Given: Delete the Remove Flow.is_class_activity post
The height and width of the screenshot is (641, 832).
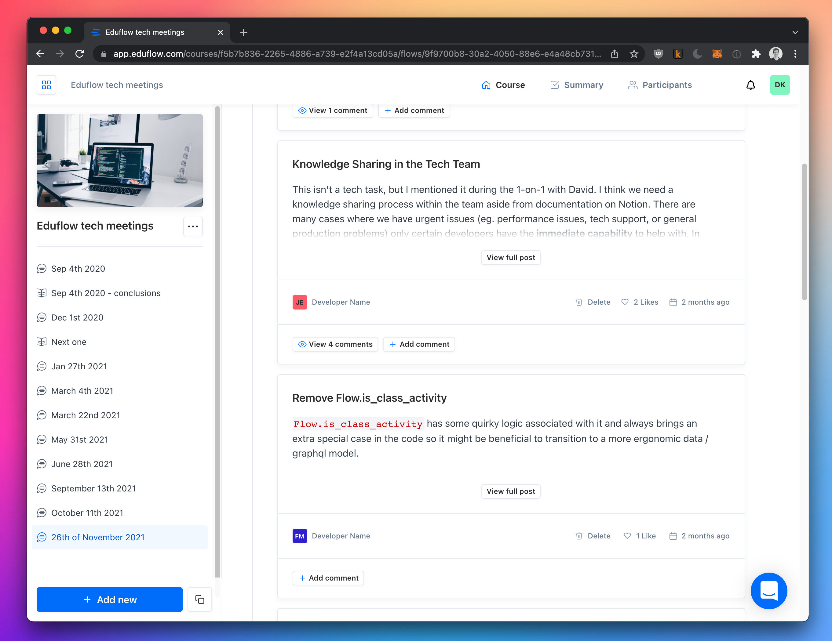Looking at the screenshot, I should (593, 536).
